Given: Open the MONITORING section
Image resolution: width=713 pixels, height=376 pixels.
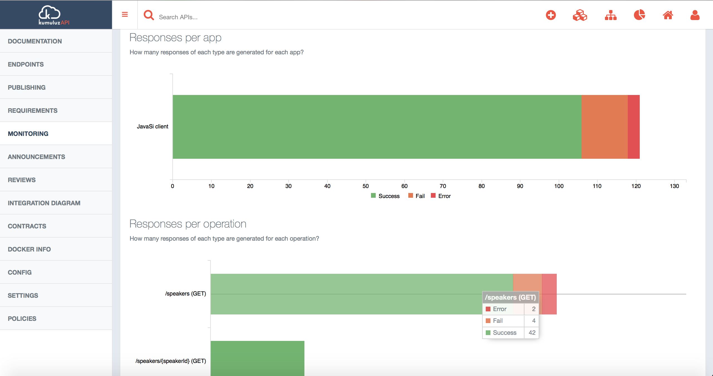Looking at the screenshot, I should point(28,133).
